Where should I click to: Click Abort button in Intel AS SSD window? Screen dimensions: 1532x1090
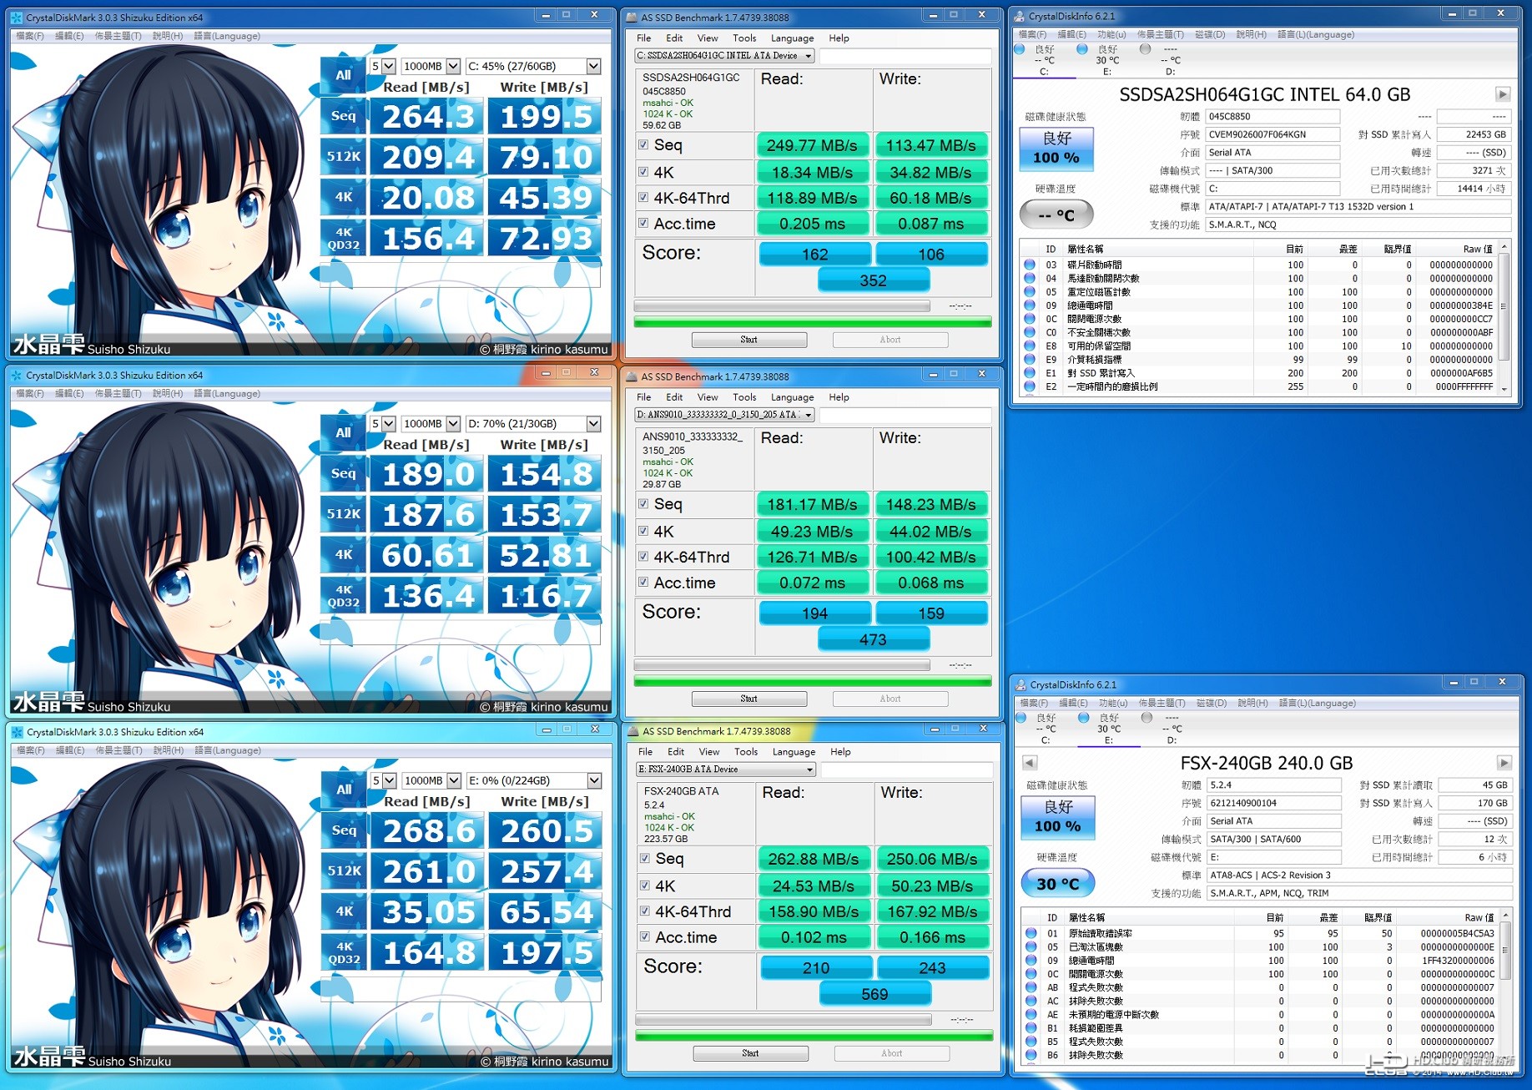(890, 340)
